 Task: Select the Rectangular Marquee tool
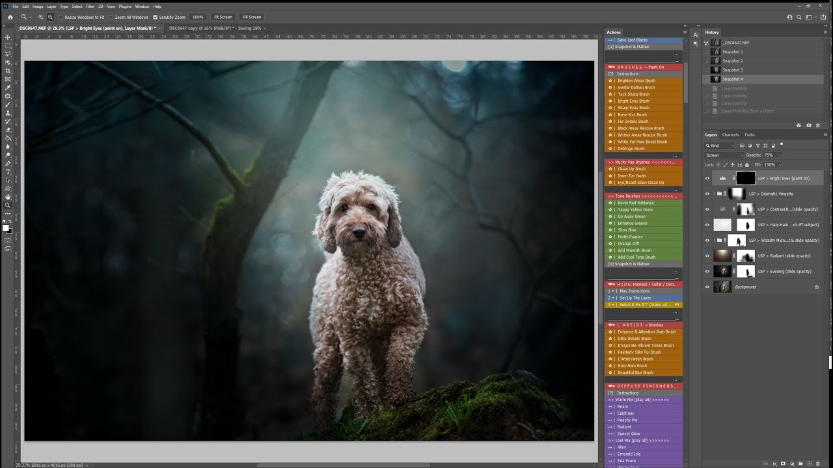pyautogui.click(x=8, y=45)
